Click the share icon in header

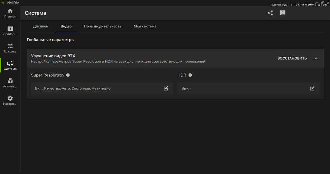pos(270,13)
